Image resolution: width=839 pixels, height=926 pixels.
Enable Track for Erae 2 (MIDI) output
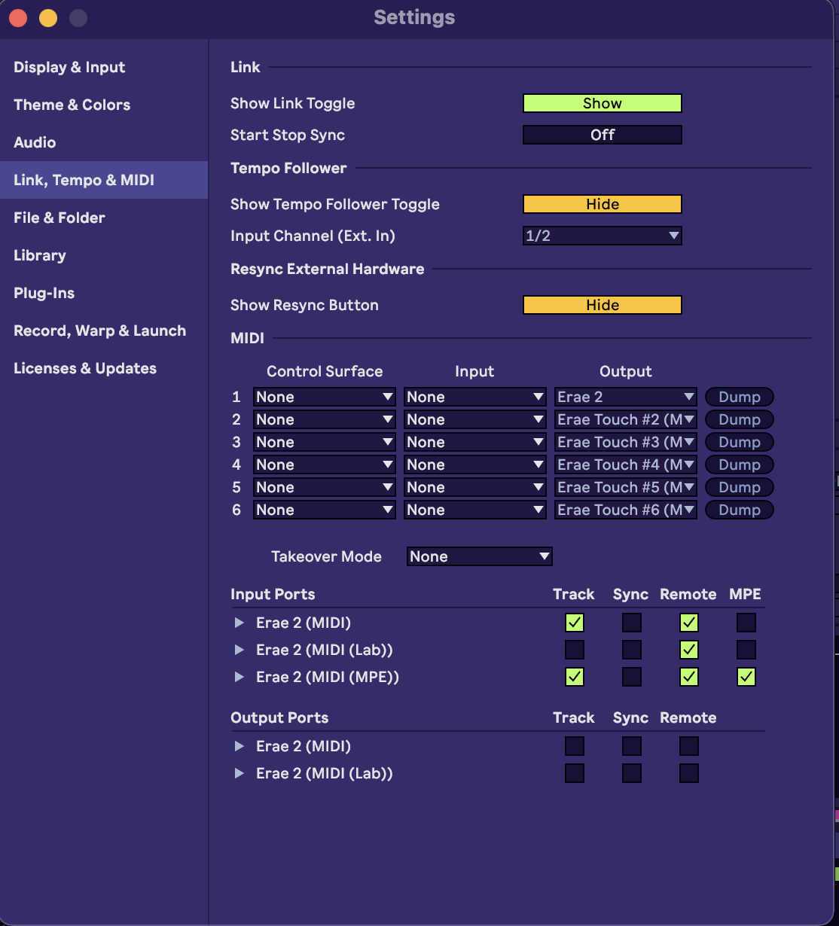tap(575, 746)
